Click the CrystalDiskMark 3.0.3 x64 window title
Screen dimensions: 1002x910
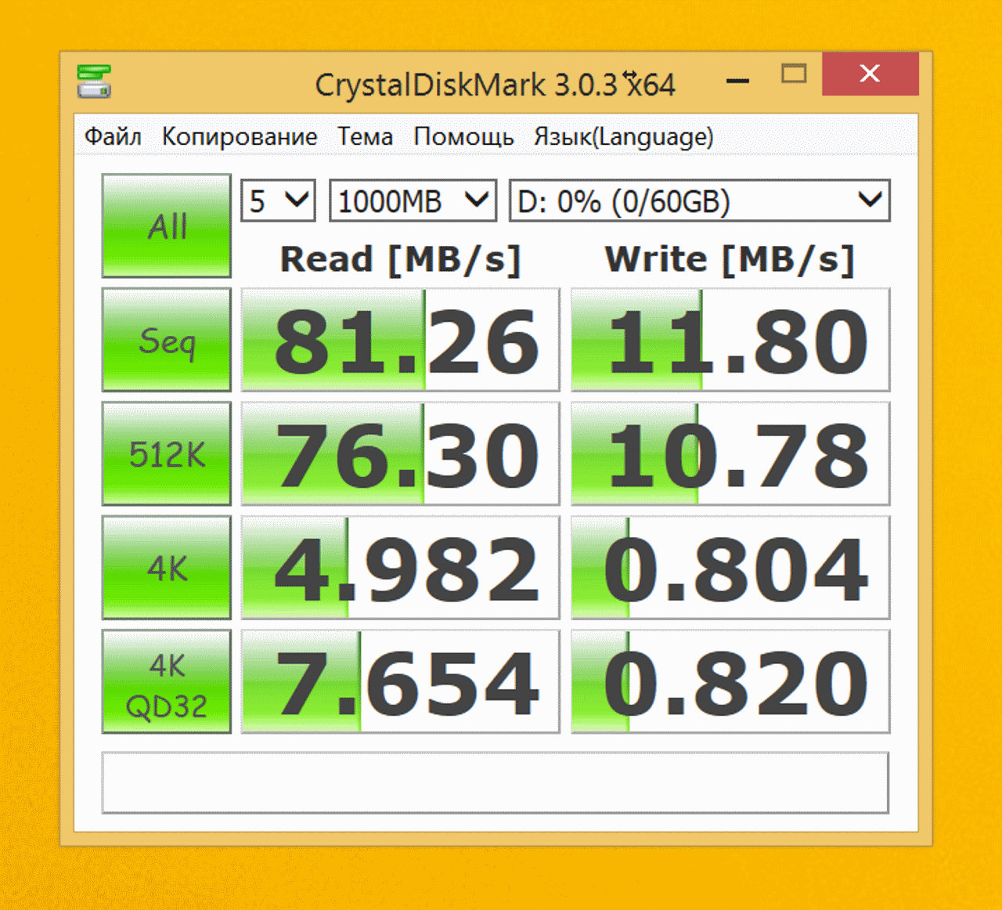click(x=495, y=85)
